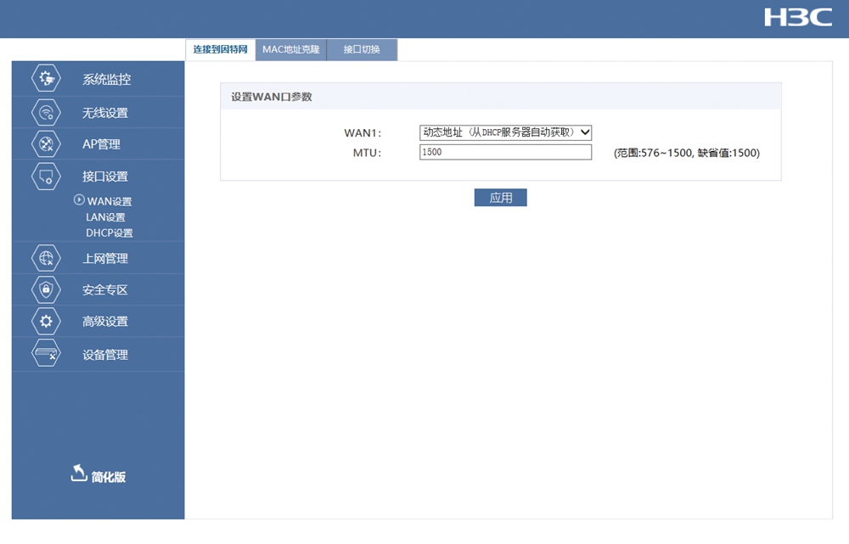Open the DHCP设置 submenu link
The image size is (849, 544).
(x=110, y=233)
